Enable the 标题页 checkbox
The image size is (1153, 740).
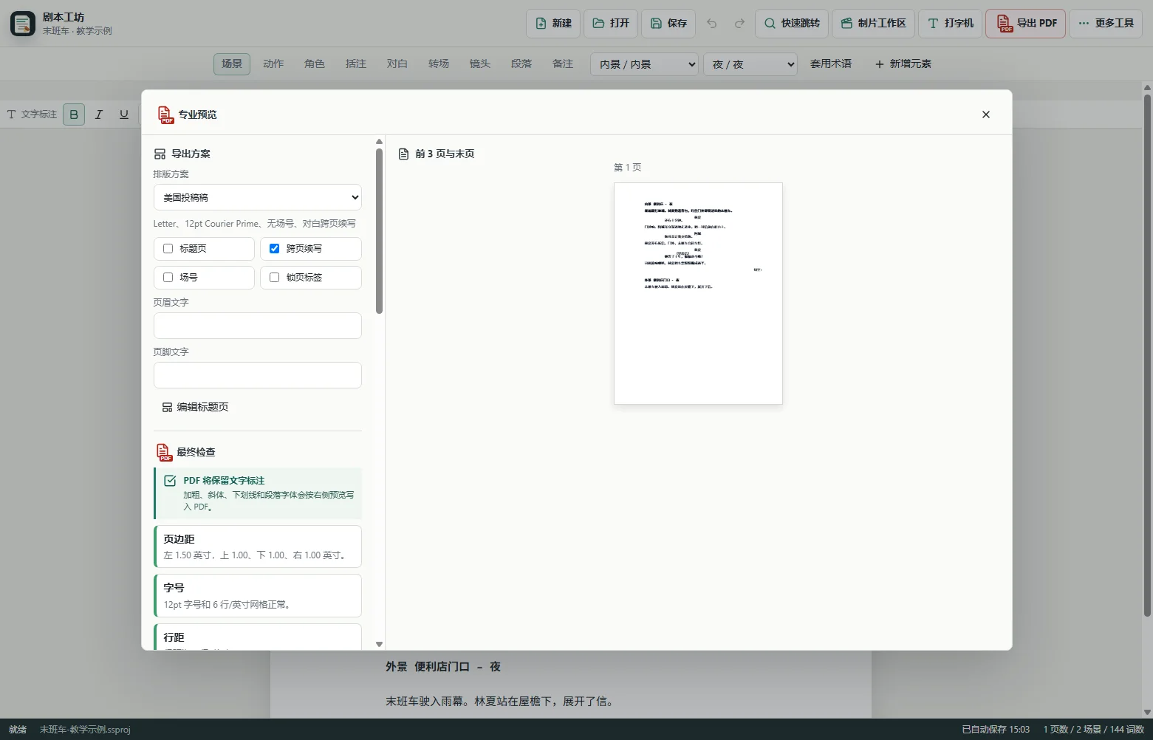click(x=168, y=249)
